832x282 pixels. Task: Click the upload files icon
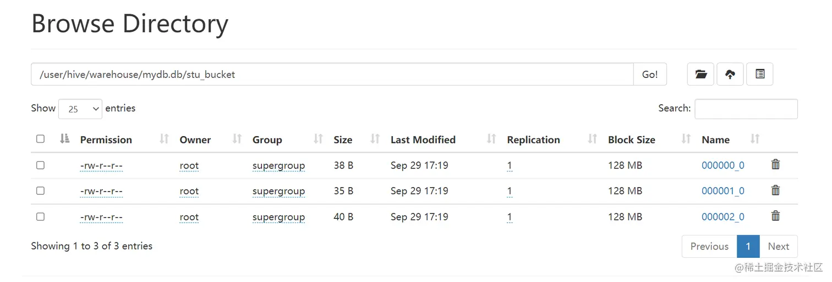pyautogui.click(x=730, y=74)
